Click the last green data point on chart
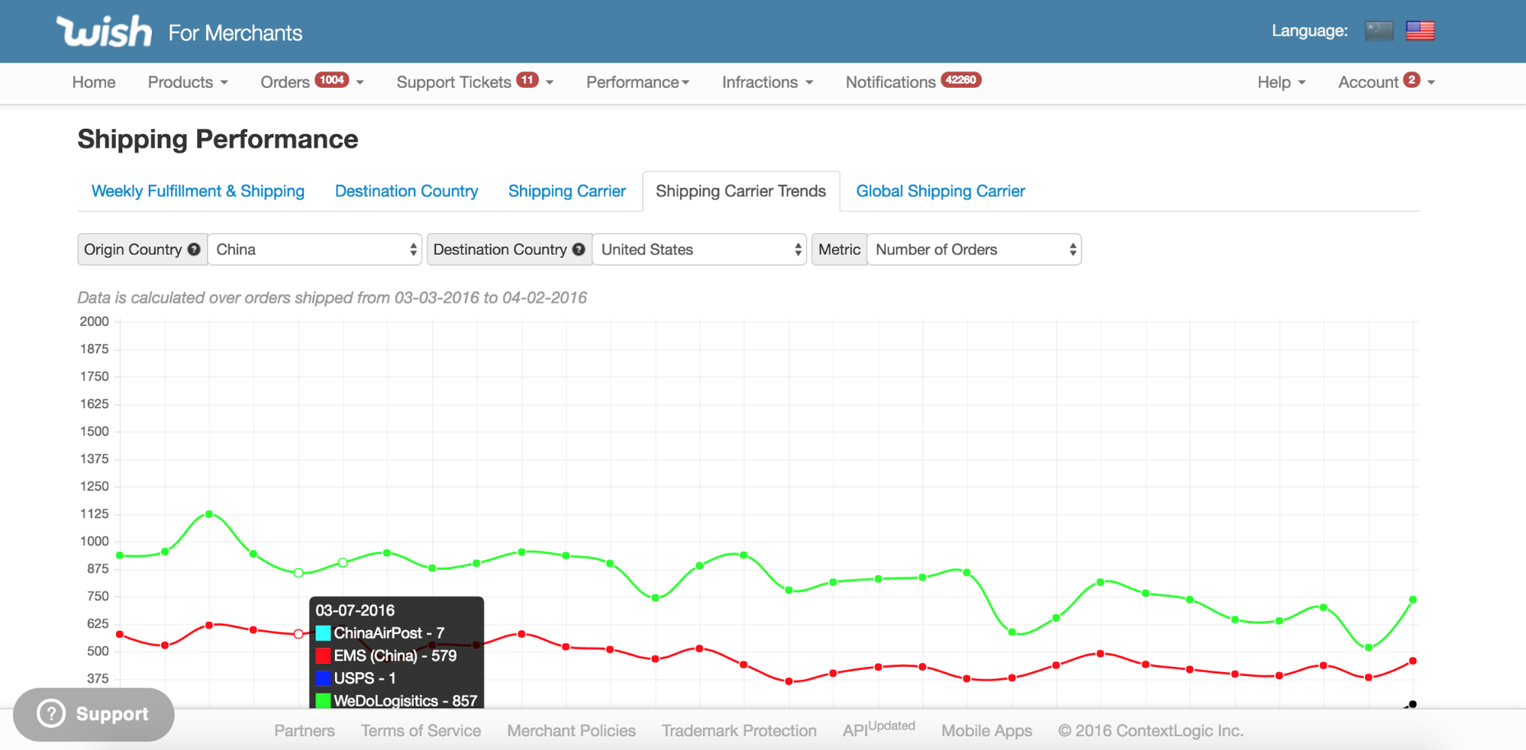The height and width of the screenshot is (750, 1526). (x=1413, y=600)
